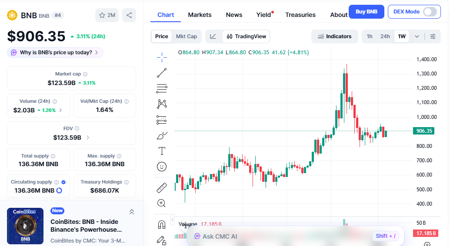This screenshot has height=246, width=450.
Task: Click the zoom in magnifier tool
Action: click(x=162, y=203)
